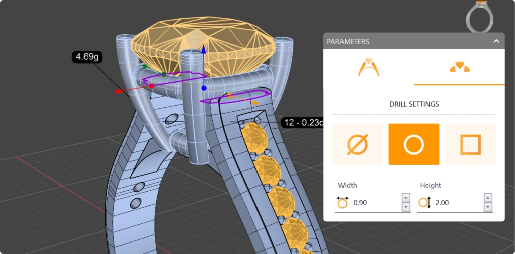Click the 12 - 0.23ct stone count label
This screenshot has width=515, height=254.
[302, 123]
